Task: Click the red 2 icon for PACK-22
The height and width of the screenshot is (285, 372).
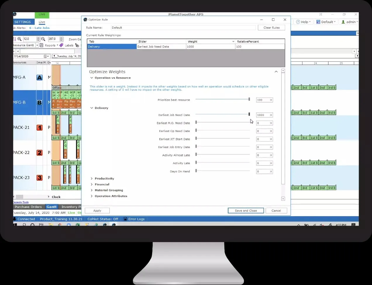Action: [39, 153]
